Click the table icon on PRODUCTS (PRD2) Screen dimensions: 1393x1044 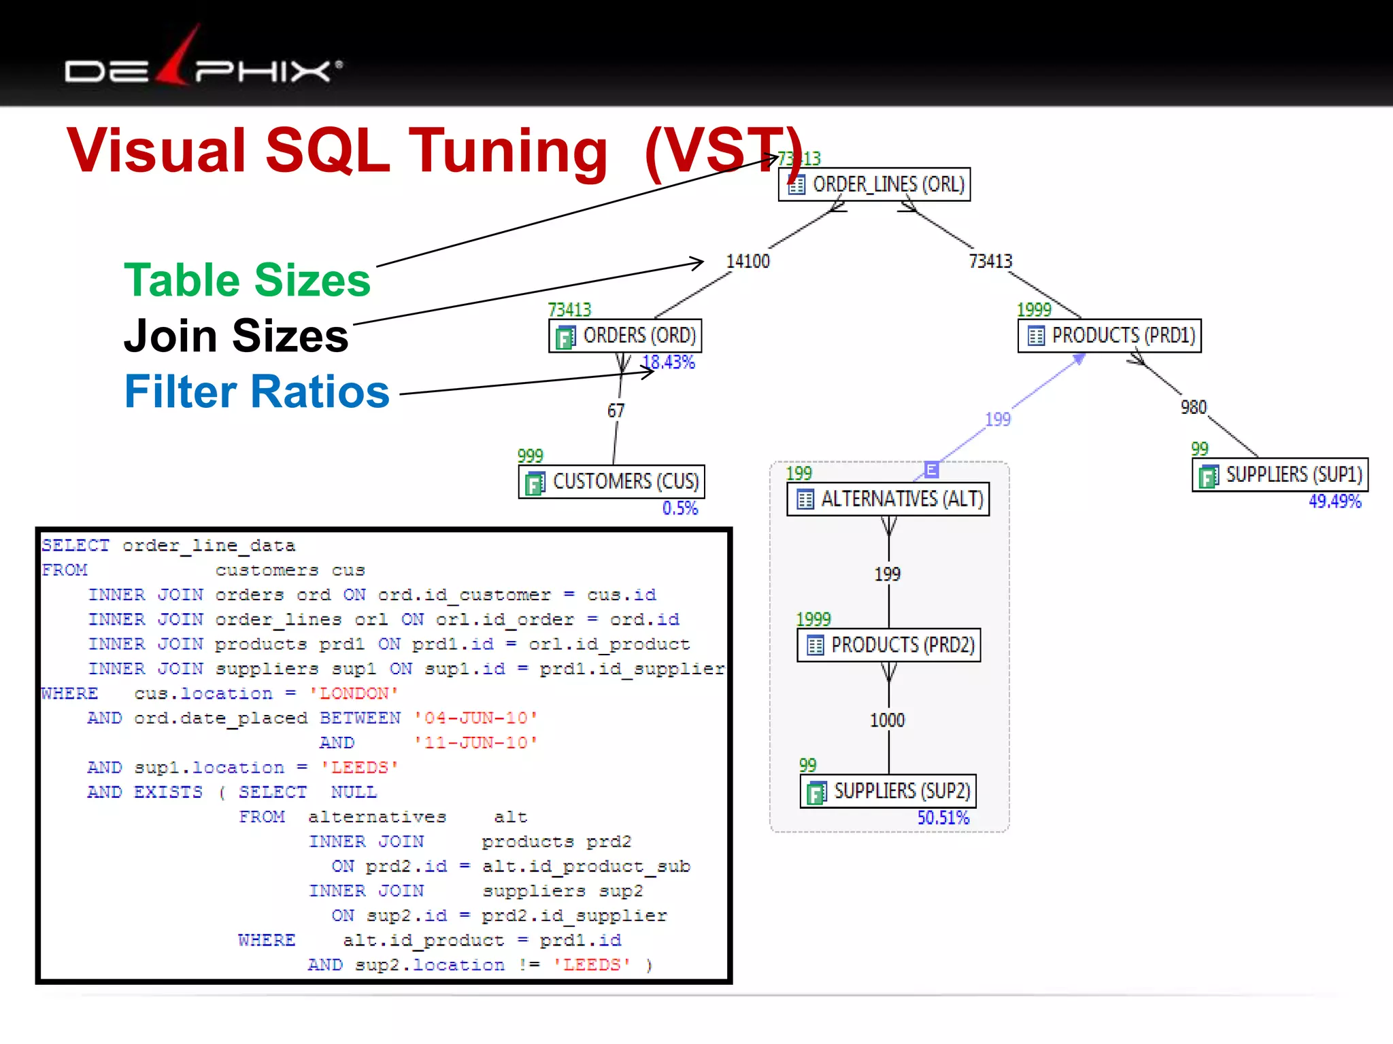pos(815,645)
